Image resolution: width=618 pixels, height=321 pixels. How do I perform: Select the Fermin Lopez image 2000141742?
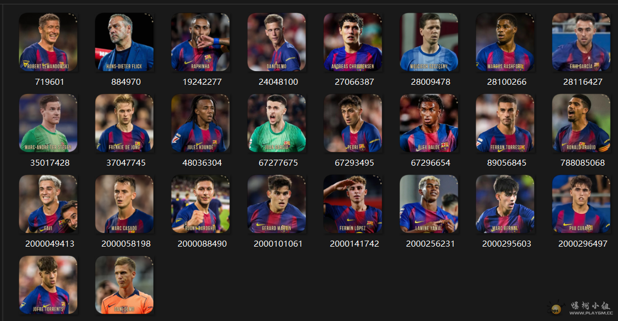point(353,204)
